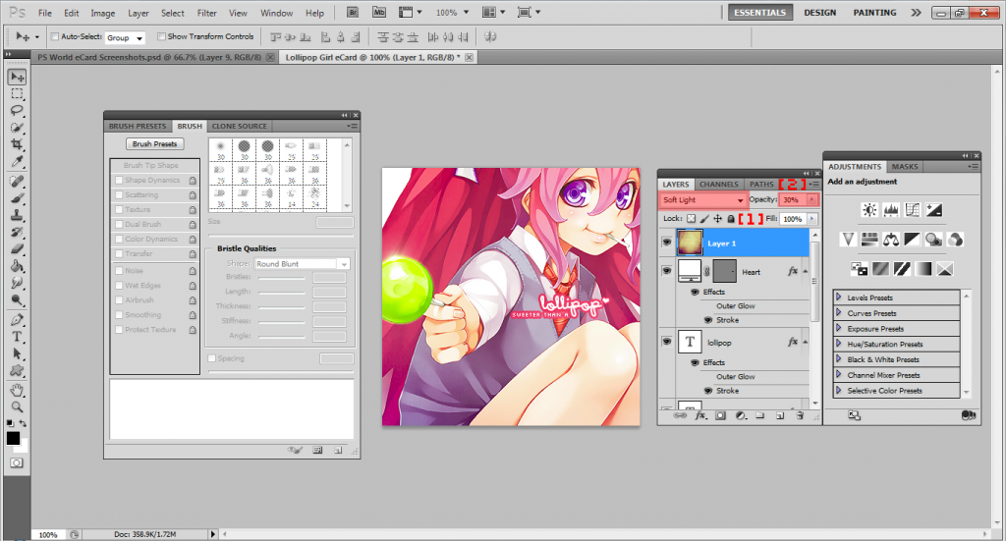Add a Curves adjustment
The image size is (1006, 541).
[913, 209]
